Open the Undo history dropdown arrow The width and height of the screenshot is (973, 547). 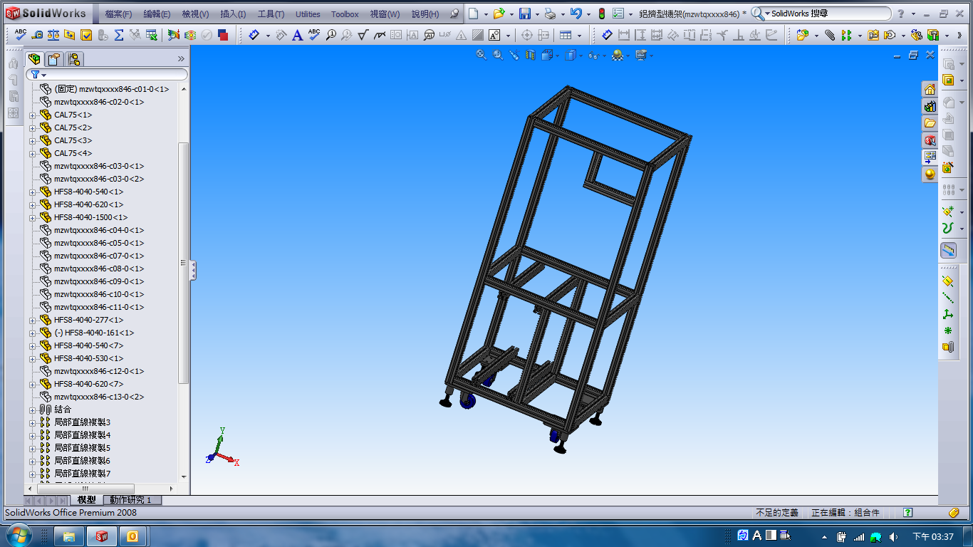(588, 14)
